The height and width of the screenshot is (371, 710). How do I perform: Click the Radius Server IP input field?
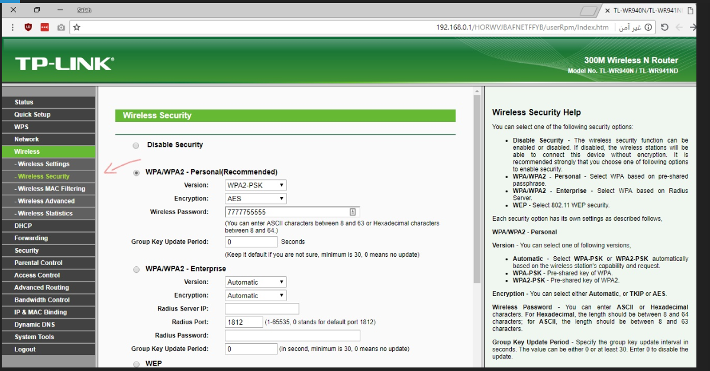262,309
